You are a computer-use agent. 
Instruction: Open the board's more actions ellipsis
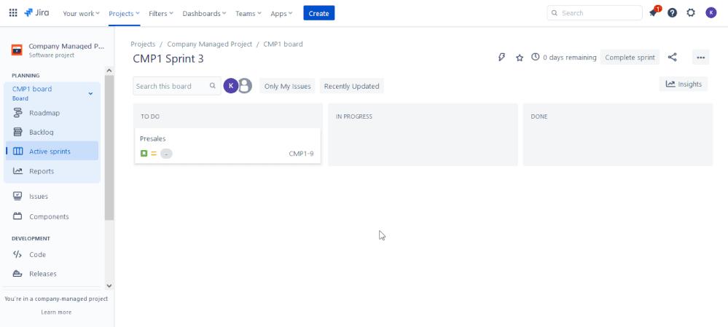point(700,58)
